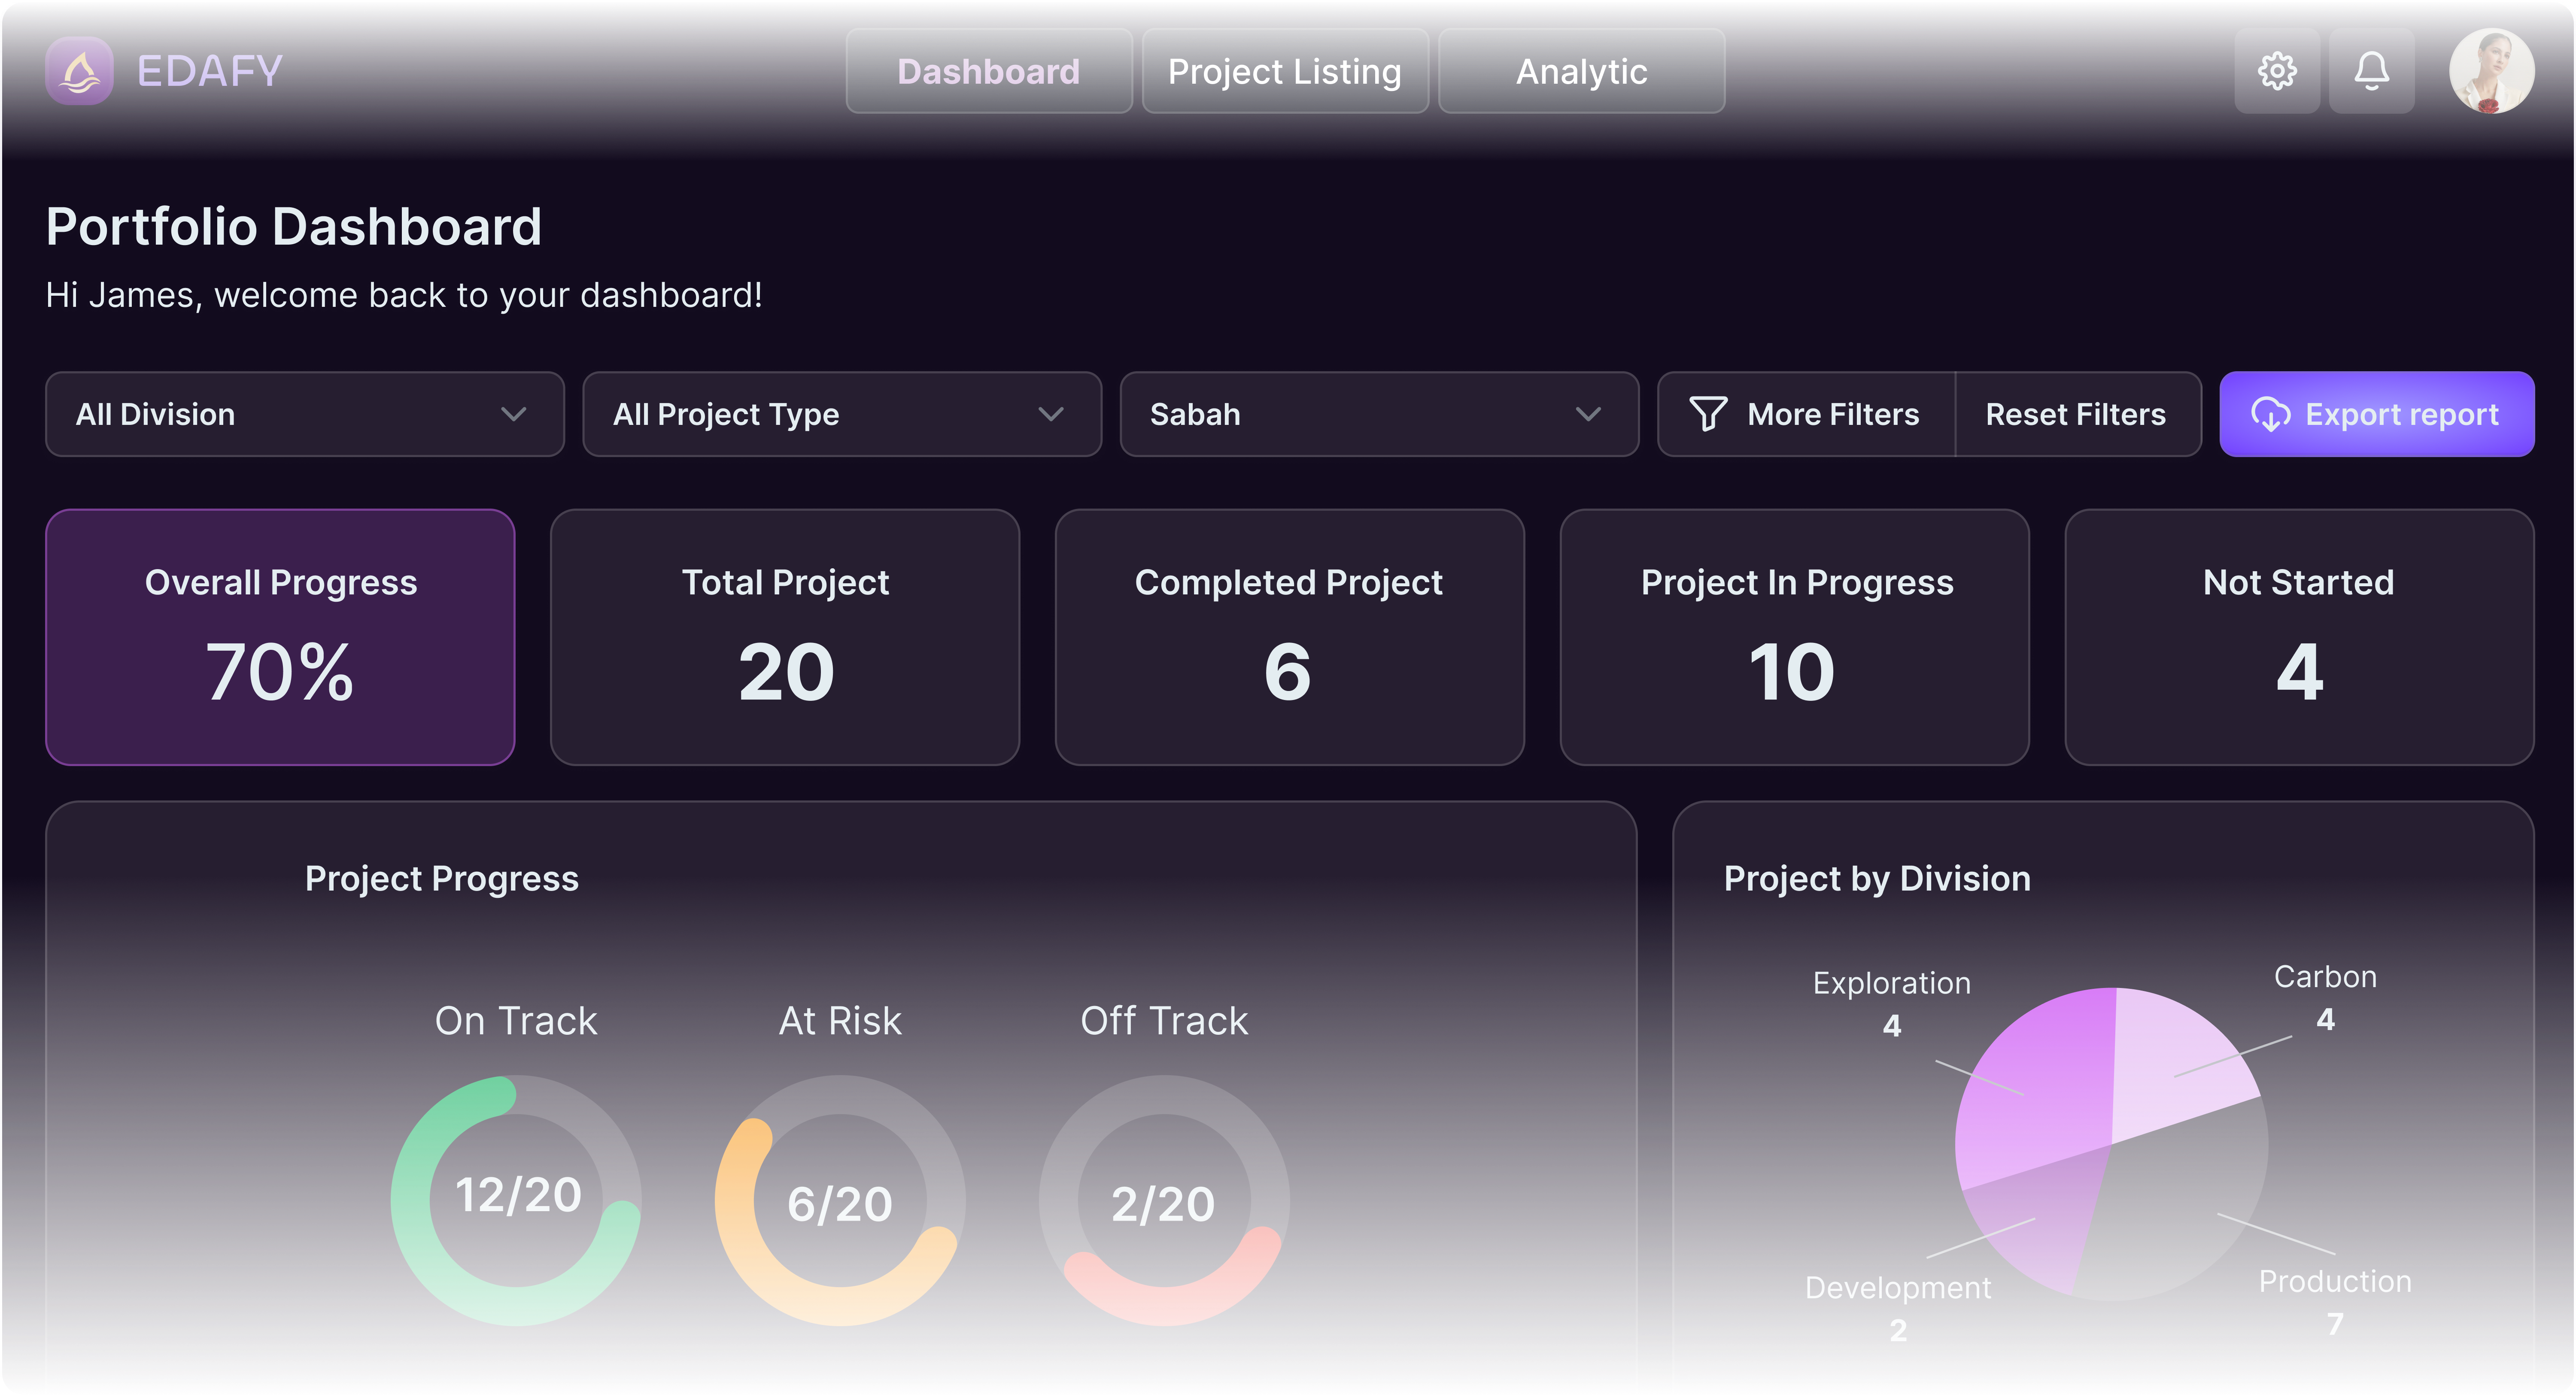Open the user profile avatar

(x=2491, y=71)
